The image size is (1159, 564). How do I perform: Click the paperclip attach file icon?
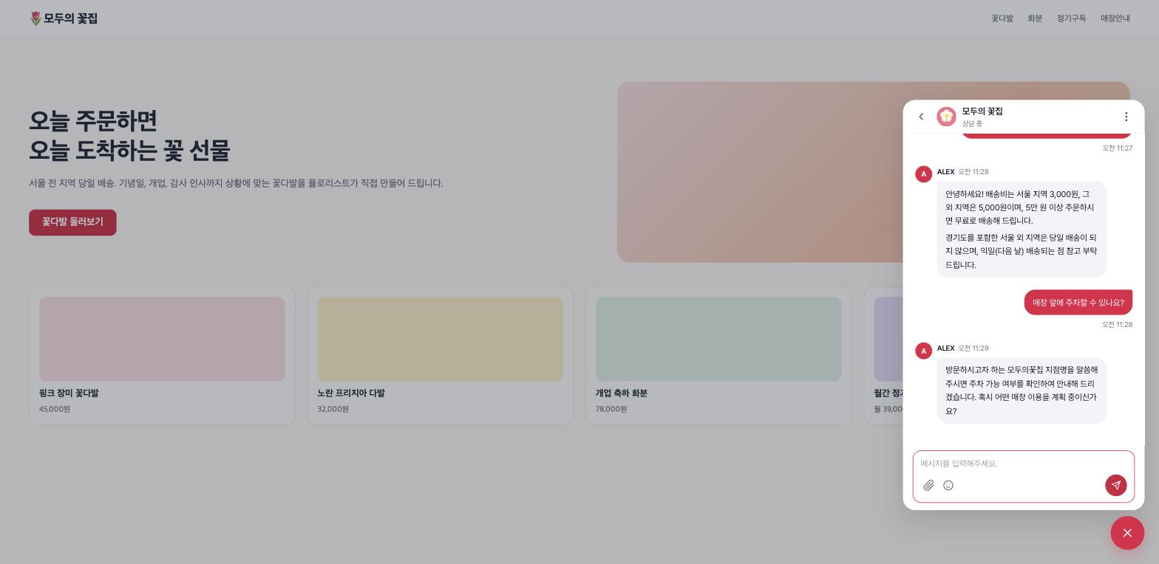point(928,485)
